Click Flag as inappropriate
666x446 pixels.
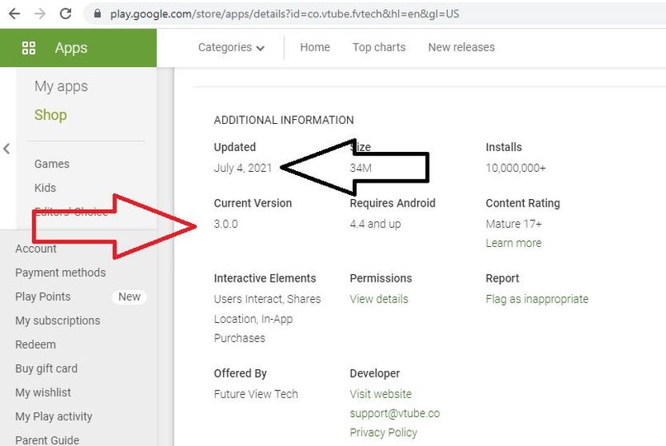click(537, 299)
